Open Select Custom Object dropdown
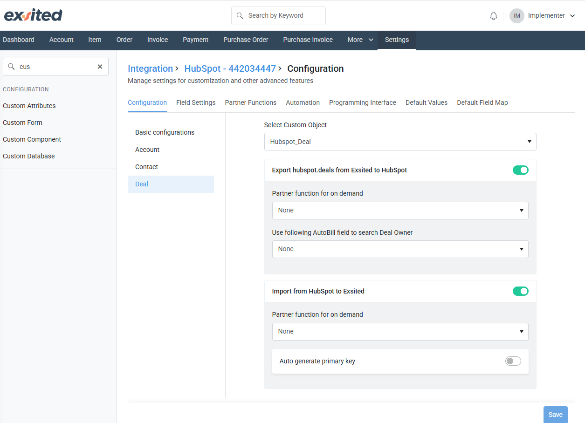This screenshot has width=585, height=423. pyautogui.click(x=400, y=142)
